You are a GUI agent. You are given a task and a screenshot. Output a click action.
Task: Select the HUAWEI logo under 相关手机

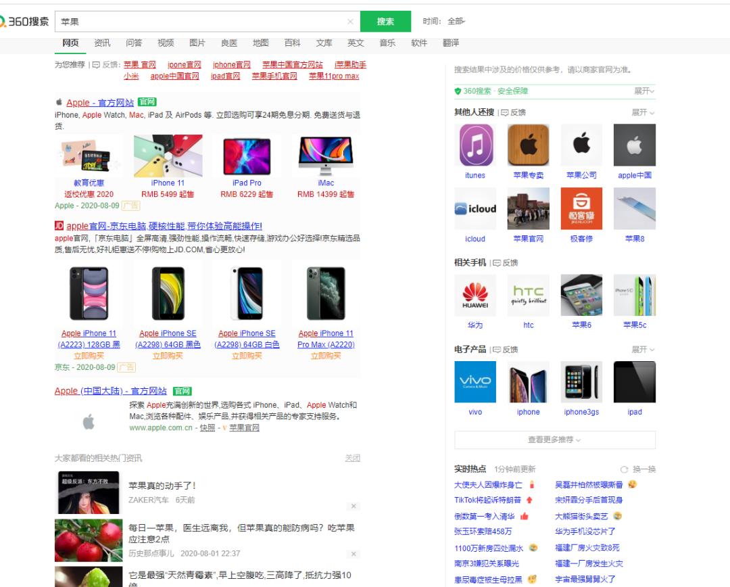coord(474,295)
